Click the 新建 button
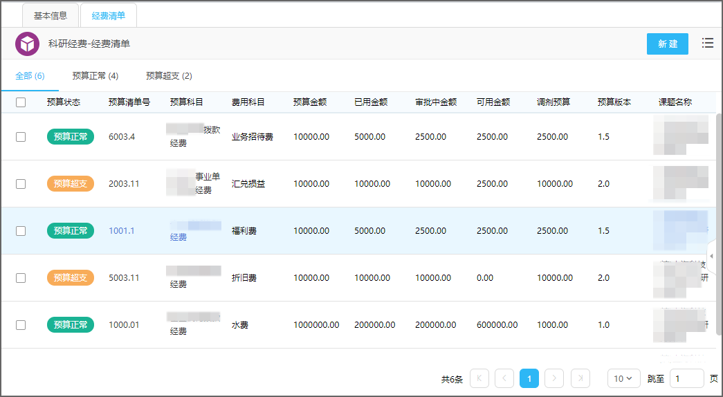Screen dimensions: 723x397 click(x=667, y=44)
